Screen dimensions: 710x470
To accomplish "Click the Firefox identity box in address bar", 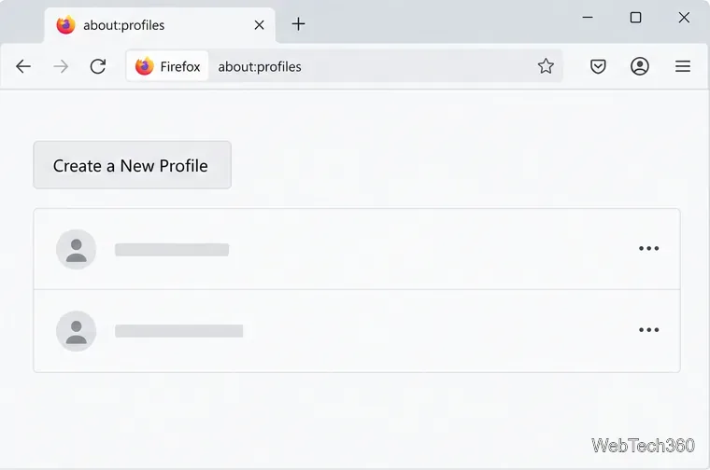I will coord(167,66).
